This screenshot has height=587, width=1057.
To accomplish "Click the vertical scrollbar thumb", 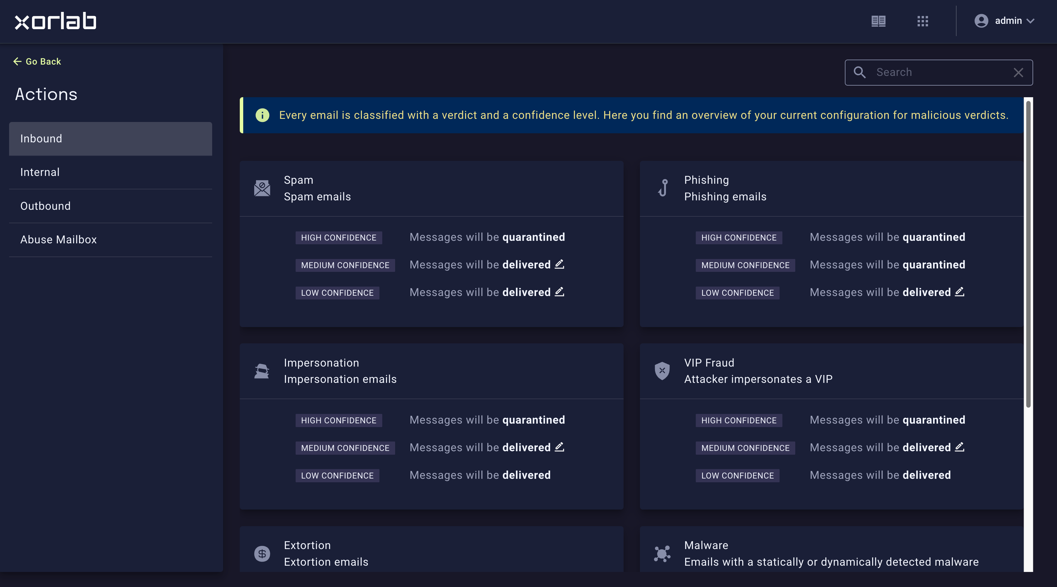I will click(x=1028, y=254).
